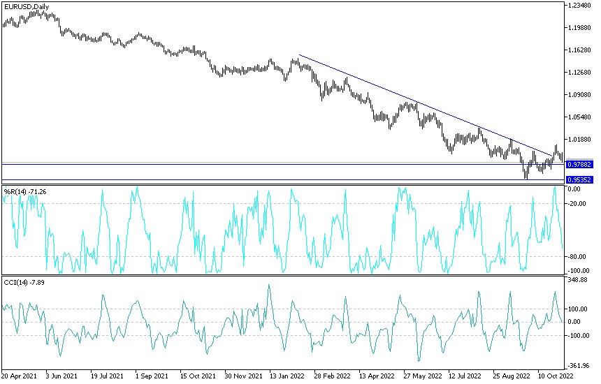Click the CCI scale value -361.96
The height and width of the screenshot is (384, 601).
pyautogui.click(x=579, y=366)
